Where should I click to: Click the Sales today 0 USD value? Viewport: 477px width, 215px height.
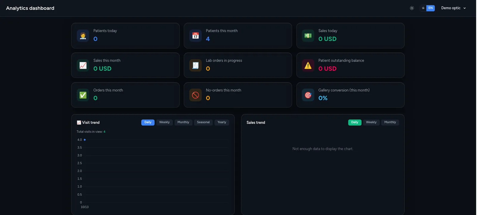tap(327, 39)
